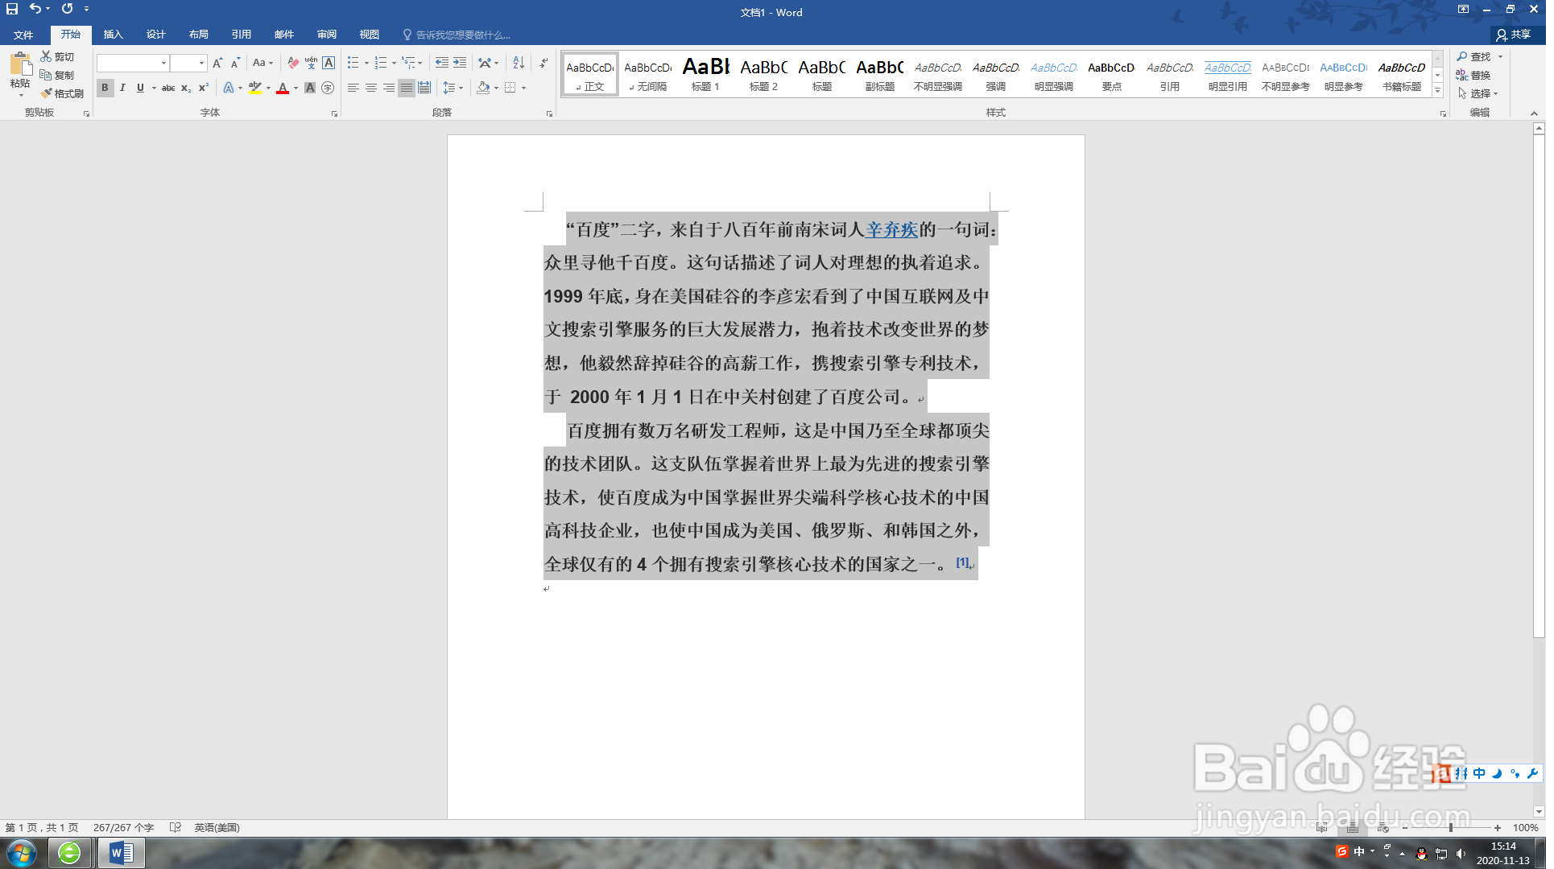Viewport: 1554px width, 869px height.
Task: Increase paragraph indent
Action: tap(460, 63)
